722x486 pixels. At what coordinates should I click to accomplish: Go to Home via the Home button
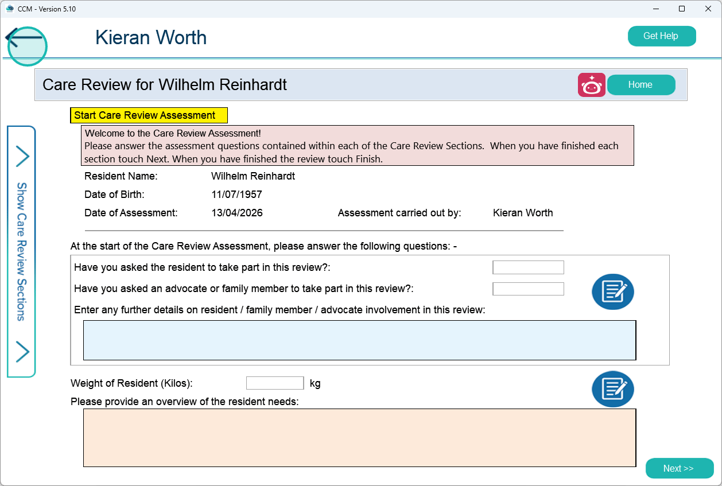click(641, 85)
